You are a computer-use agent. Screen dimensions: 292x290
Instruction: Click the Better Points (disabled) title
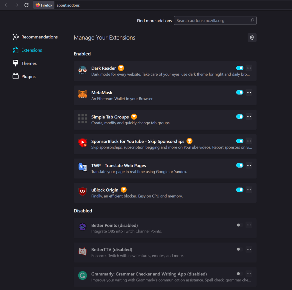click(x=115, y=225)
